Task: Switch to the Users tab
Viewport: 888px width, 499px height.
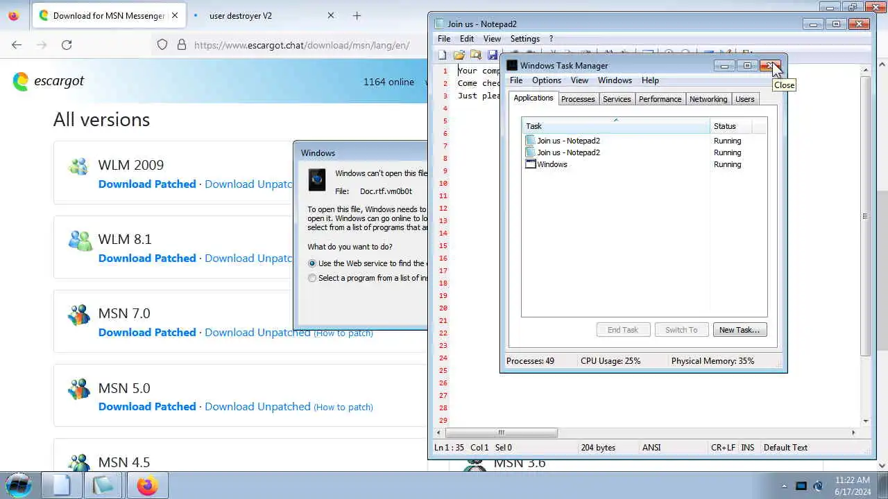Action: pos(744,99)
